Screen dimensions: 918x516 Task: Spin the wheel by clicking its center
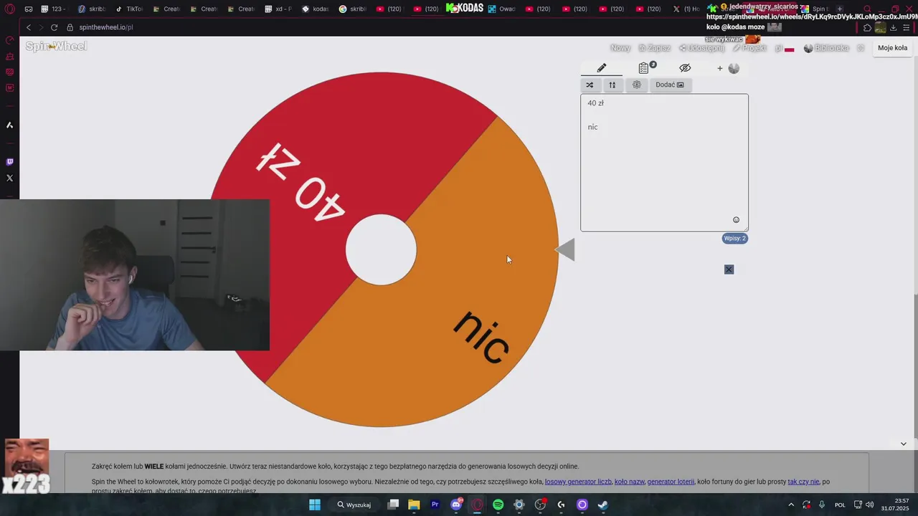[x=381, y=249]
